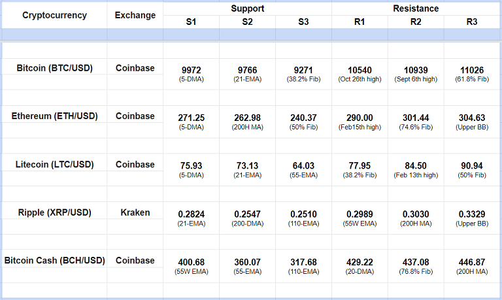Click Ethereum S2 value 262.98
Image resolution: width=502 pixels, height=300 pixels.
(x=247, y=118)
